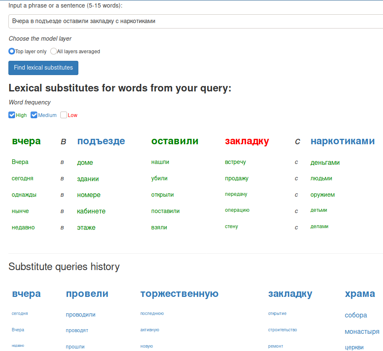Uncheck the Medium frequency checkbox
Screen dimensions: 383x351
pos(34,115)
